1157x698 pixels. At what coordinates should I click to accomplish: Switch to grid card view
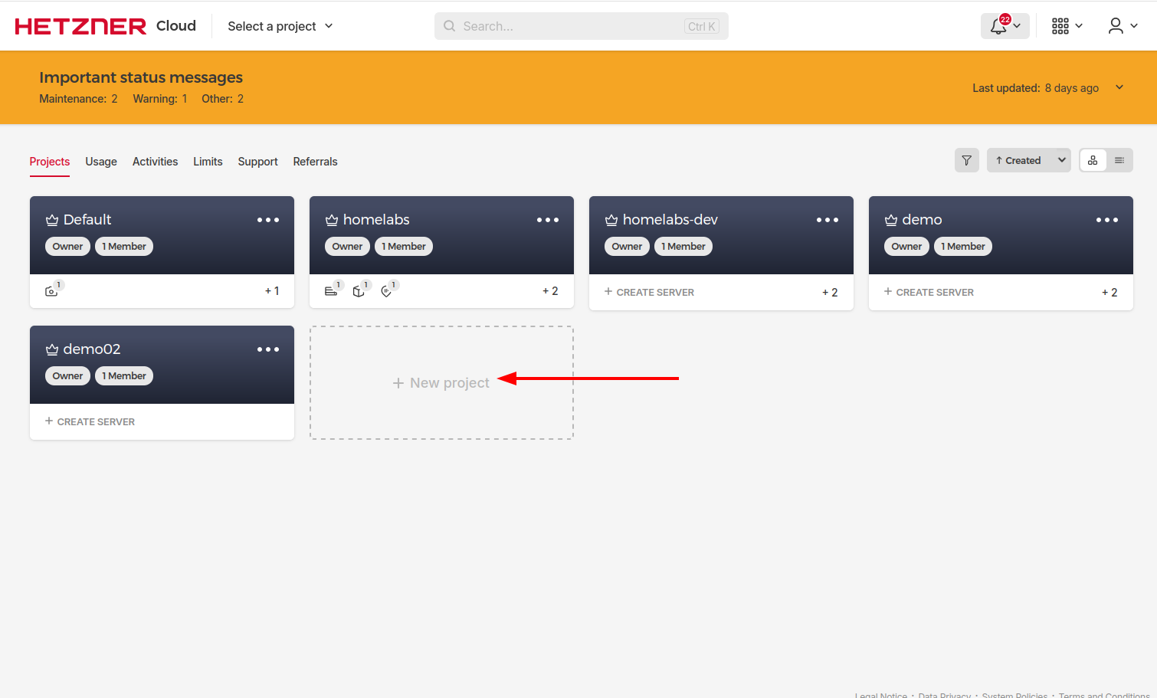[x=1093, y=160]
